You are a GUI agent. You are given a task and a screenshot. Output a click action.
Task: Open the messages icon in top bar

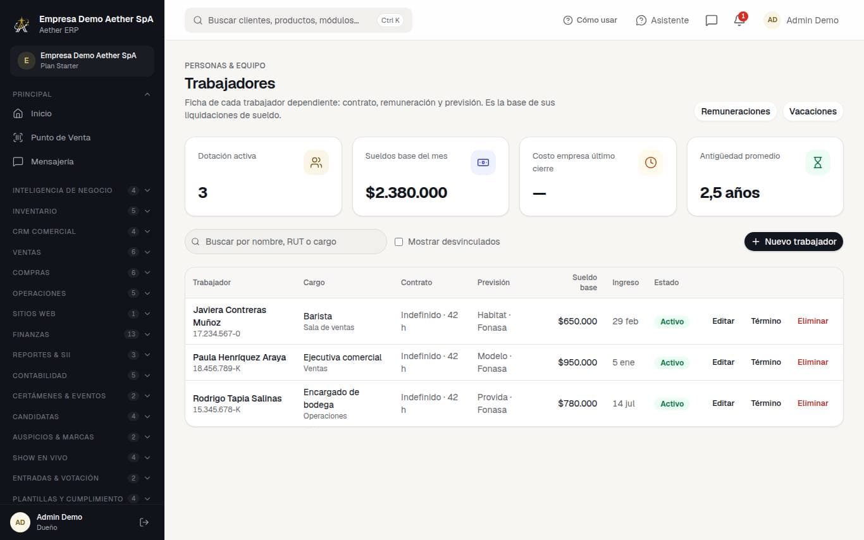click(x=712, y=20)
